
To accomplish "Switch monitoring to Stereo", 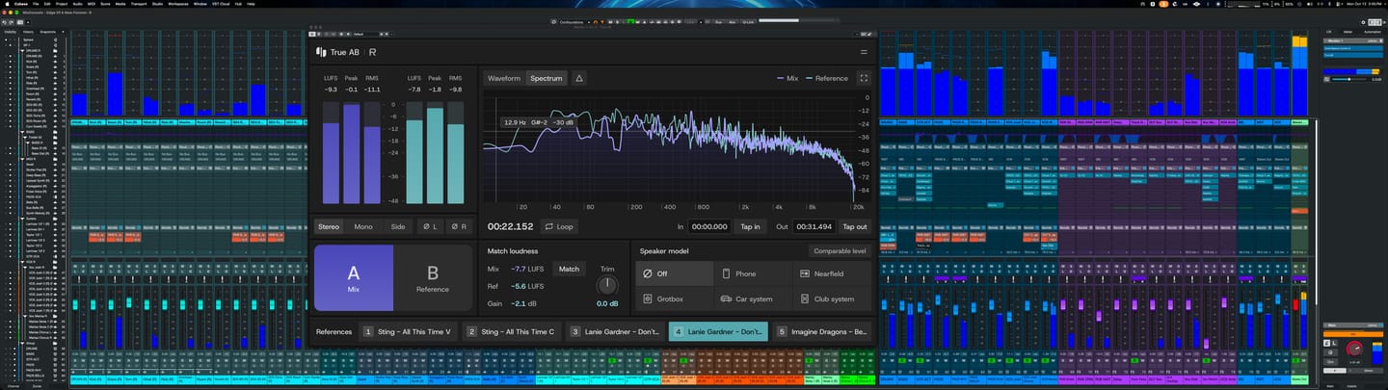I will coord(330,226).
